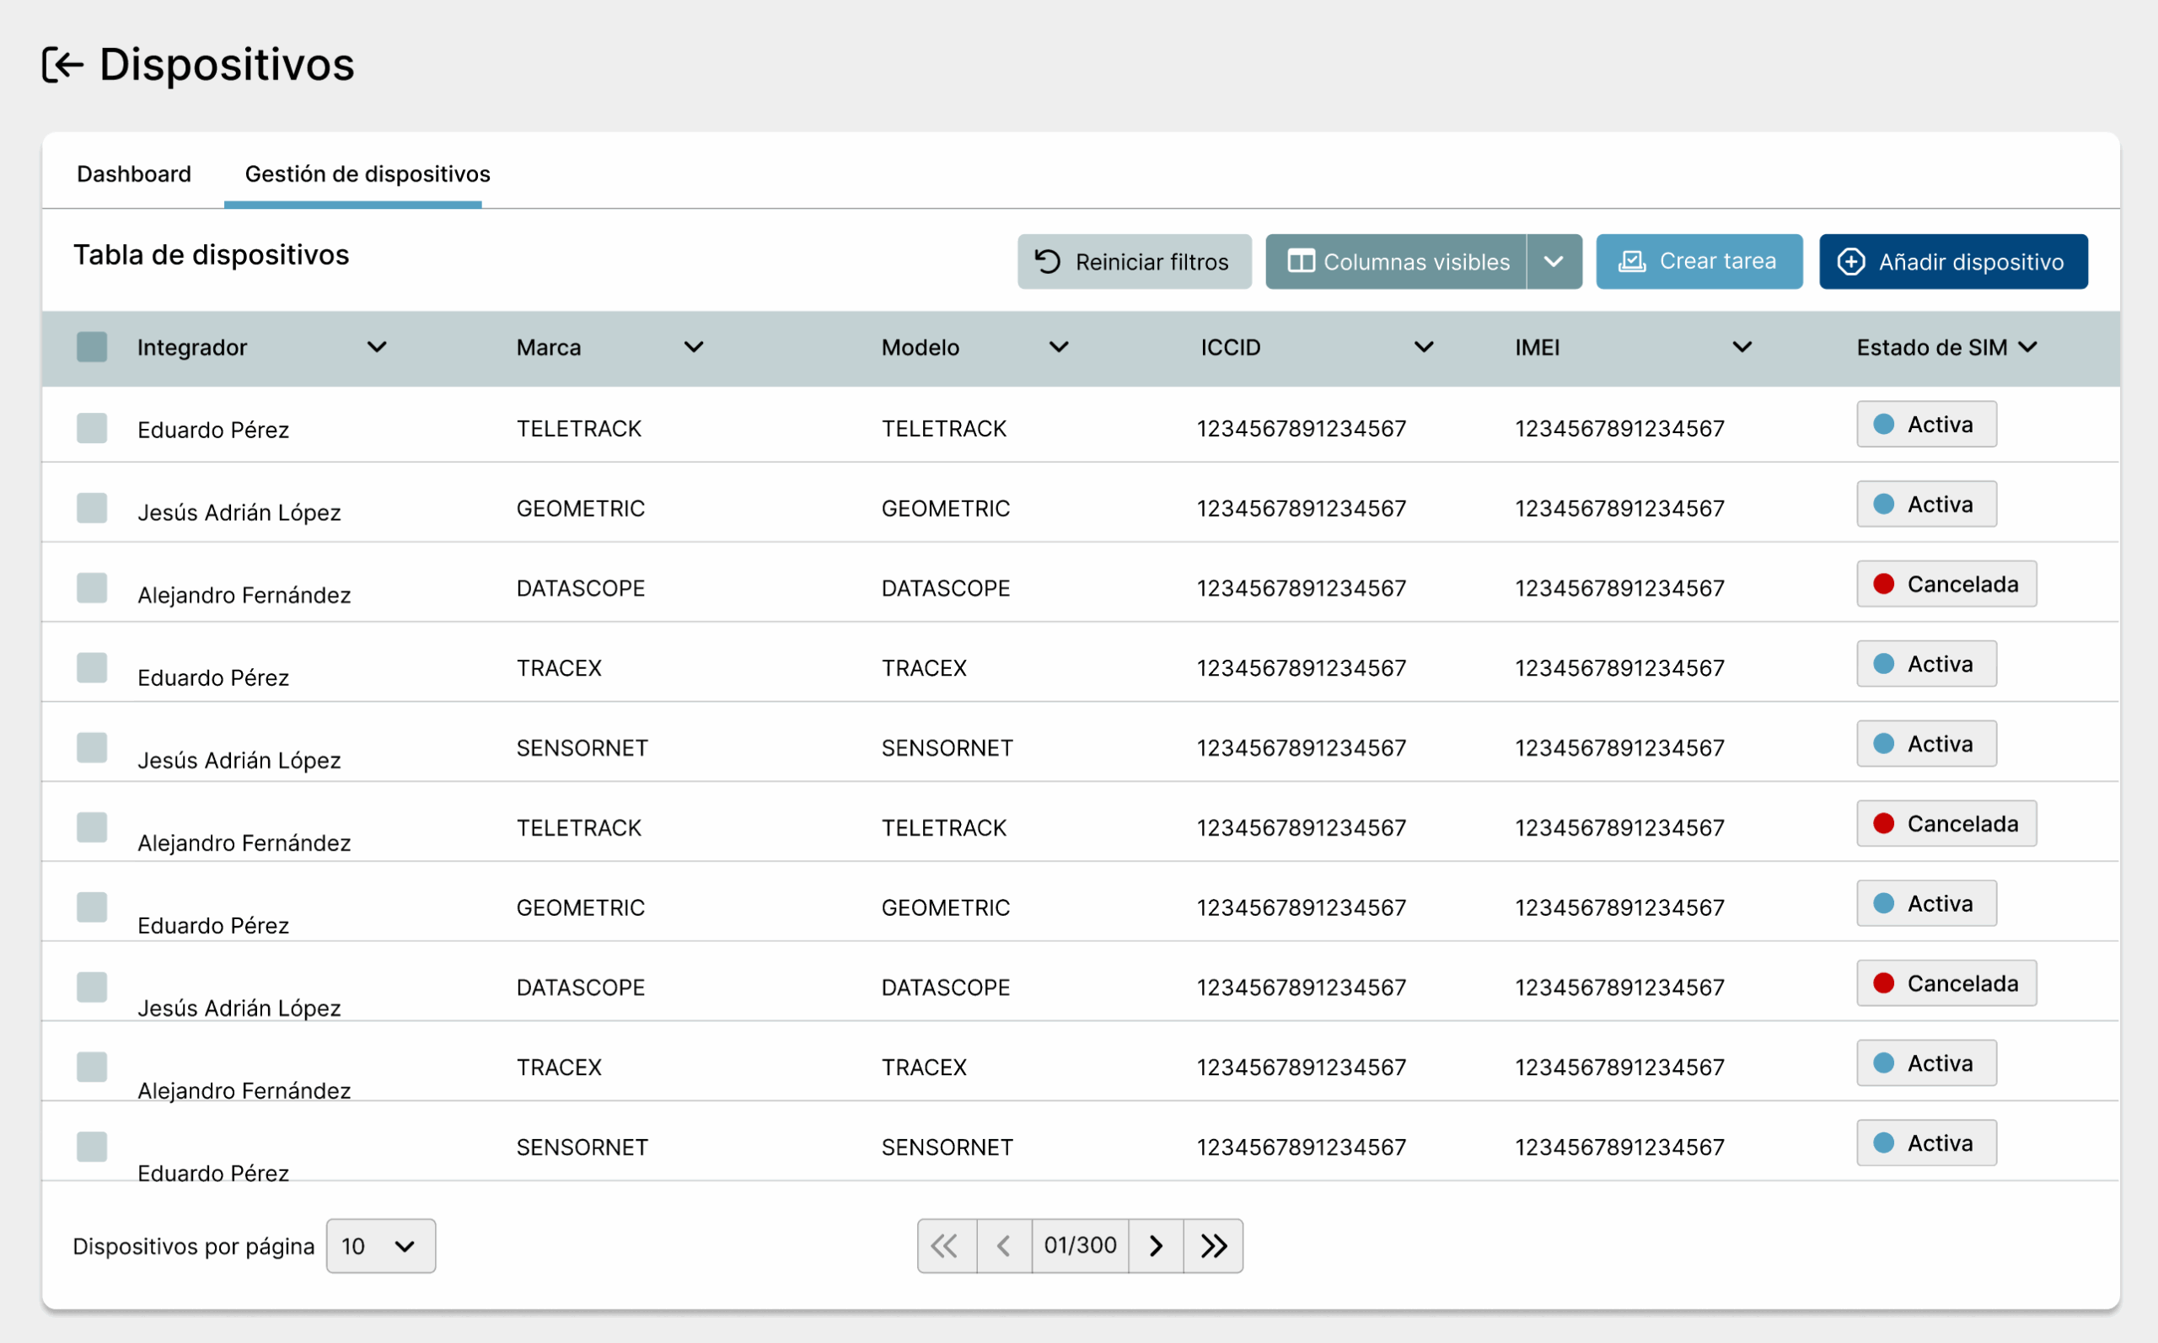
Task: Open the Integrador column filter chevron
Action: (x=377, y=346)
